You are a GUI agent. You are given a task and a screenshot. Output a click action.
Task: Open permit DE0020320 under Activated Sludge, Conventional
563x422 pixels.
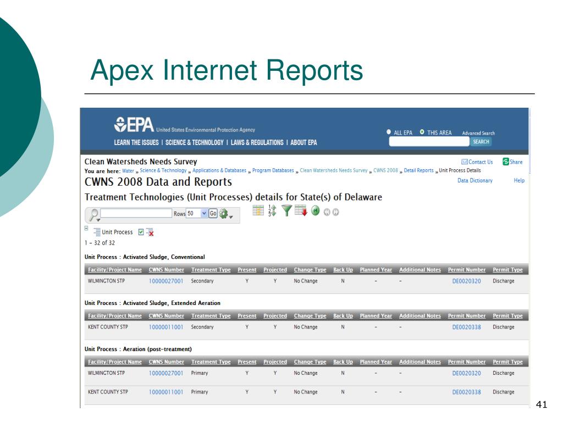pyautogui.click(x=466, y=281)
